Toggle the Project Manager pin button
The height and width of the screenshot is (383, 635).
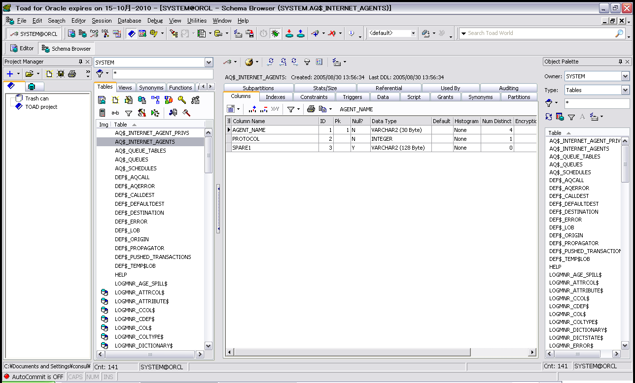click(80, 62)
